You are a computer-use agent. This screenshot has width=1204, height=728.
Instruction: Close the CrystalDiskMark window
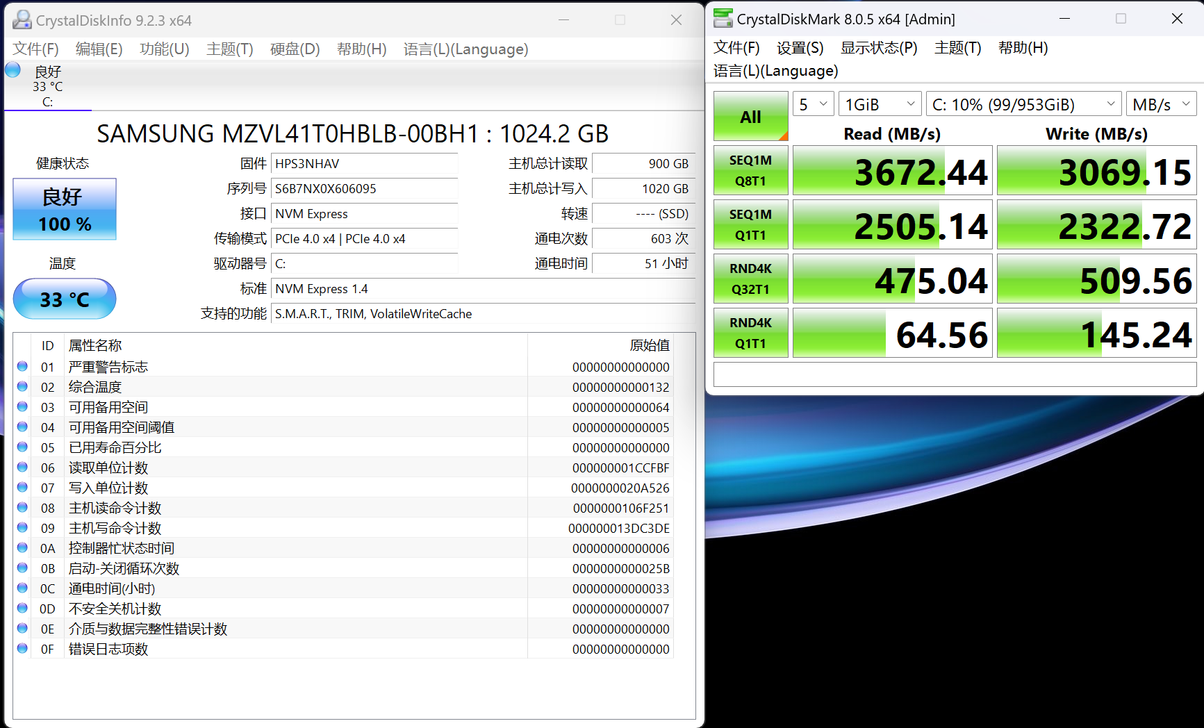point(1177,19)
